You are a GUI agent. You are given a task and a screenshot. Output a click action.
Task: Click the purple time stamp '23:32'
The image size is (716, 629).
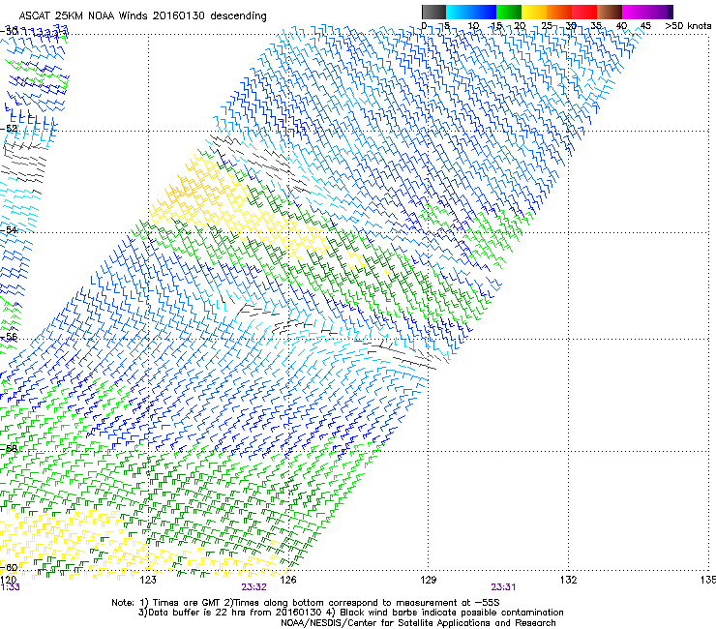(x=254, y=587)
